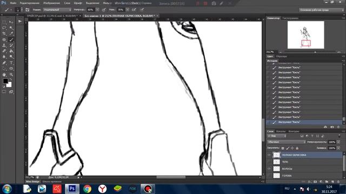This screenshot has width=346, height=194.
Task: Show the ТЕЛО layer
Action: pyautogui.click(x=269, y=162)
